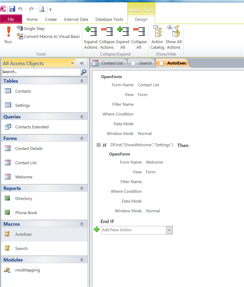244x287 pixels.
Task: Select the Contact List form in navigation
Action: pos(44,163)
